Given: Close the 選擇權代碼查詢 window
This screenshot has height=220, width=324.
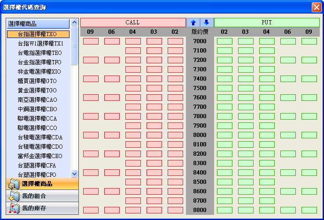Looking at the screenshot, I should [x=316, y=7].
